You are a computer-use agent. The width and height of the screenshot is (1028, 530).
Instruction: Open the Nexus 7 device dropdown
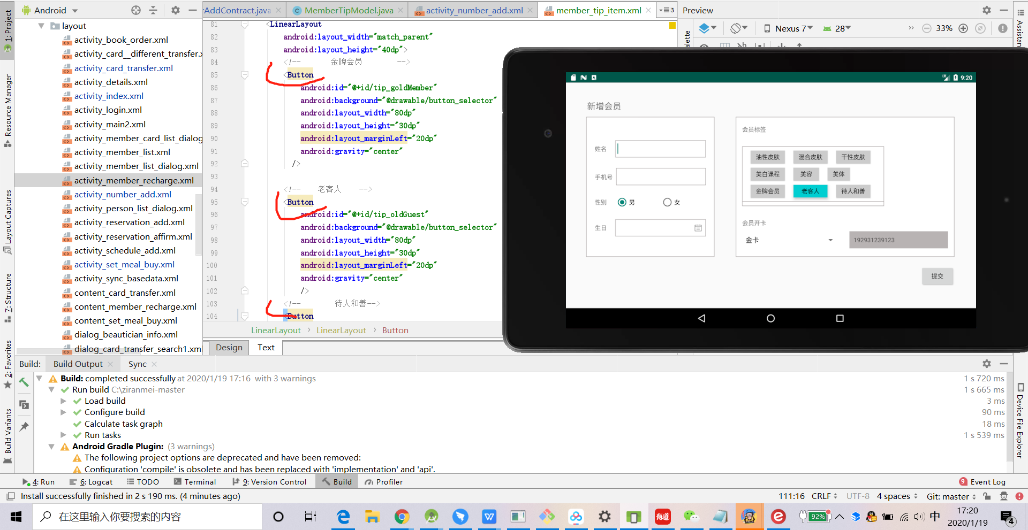788,28
